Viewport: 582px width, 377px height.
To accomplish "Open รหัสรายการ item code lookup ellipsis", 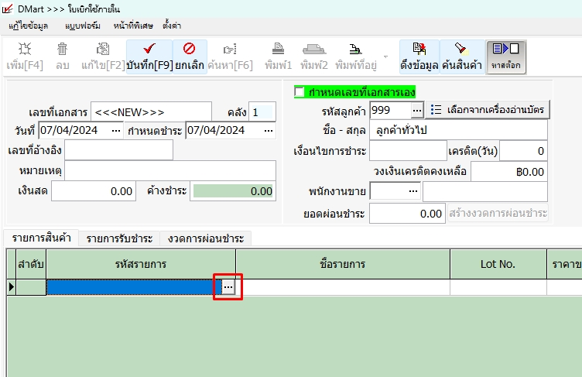I will click(228, 287).
